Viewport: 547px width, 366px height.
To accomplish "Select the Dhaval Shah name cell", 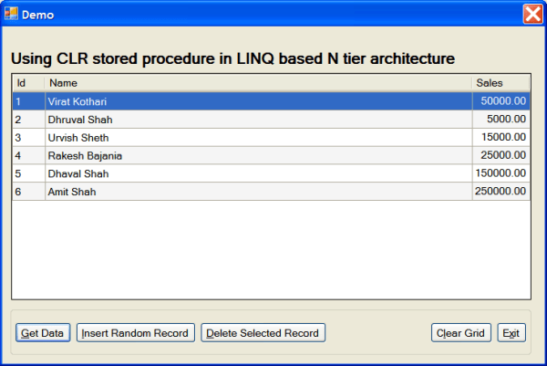I will [x=259, y=173].
